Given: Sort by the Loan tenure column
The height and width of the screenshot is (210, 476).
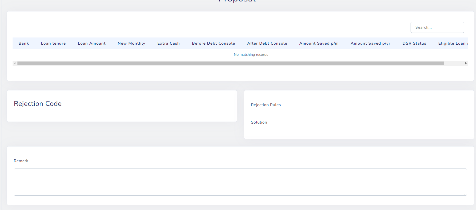Looking at the screenshot, I should point(53,43).
